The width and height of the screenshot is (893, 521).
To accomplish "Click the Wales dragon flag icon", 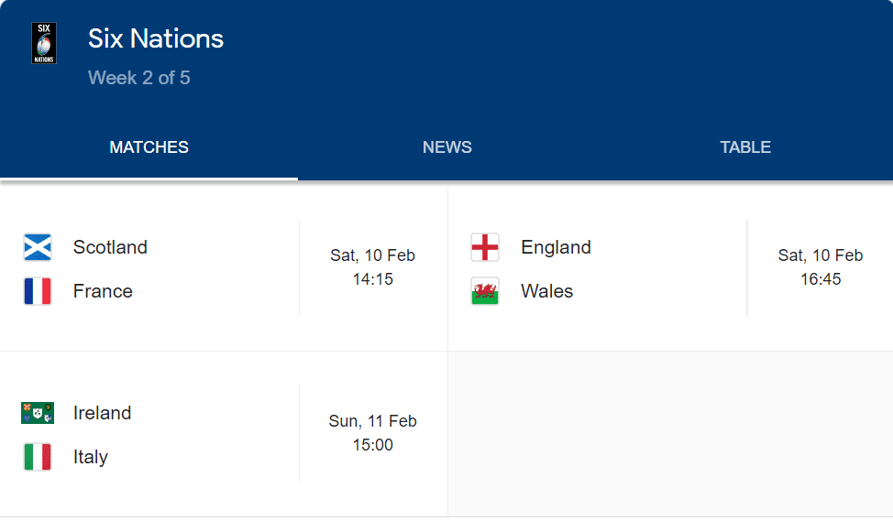I will pos(485,291).
